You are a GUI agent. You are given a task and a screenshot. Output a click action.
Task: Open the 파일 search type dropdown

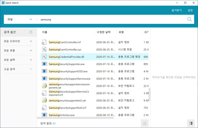coord(20,19)
